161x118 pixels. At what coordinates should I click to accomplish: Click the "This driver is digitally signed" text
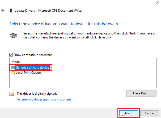click(37, 94)
